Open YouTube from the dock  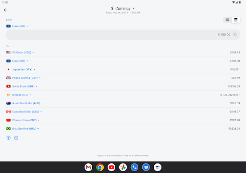[x=111, y=167]
